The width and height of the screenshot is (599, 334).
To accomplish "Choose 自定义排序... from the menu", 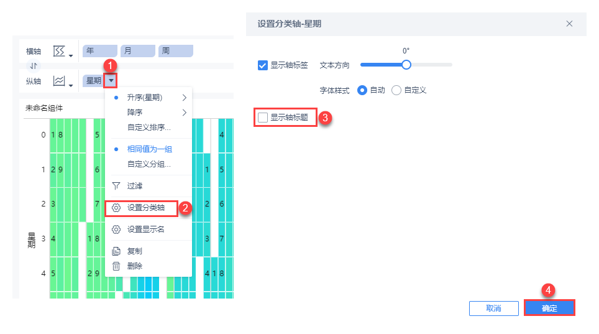I will [x=149, y=128].
